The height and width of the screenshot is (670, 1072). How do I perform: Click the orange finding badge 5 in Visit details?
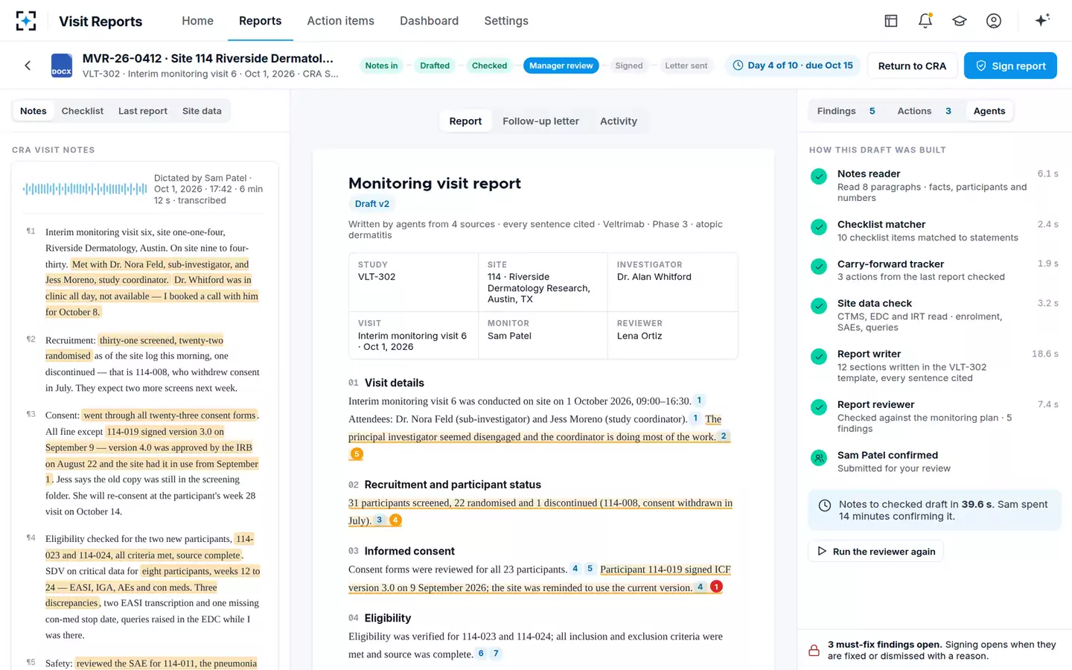pos(357,454)
